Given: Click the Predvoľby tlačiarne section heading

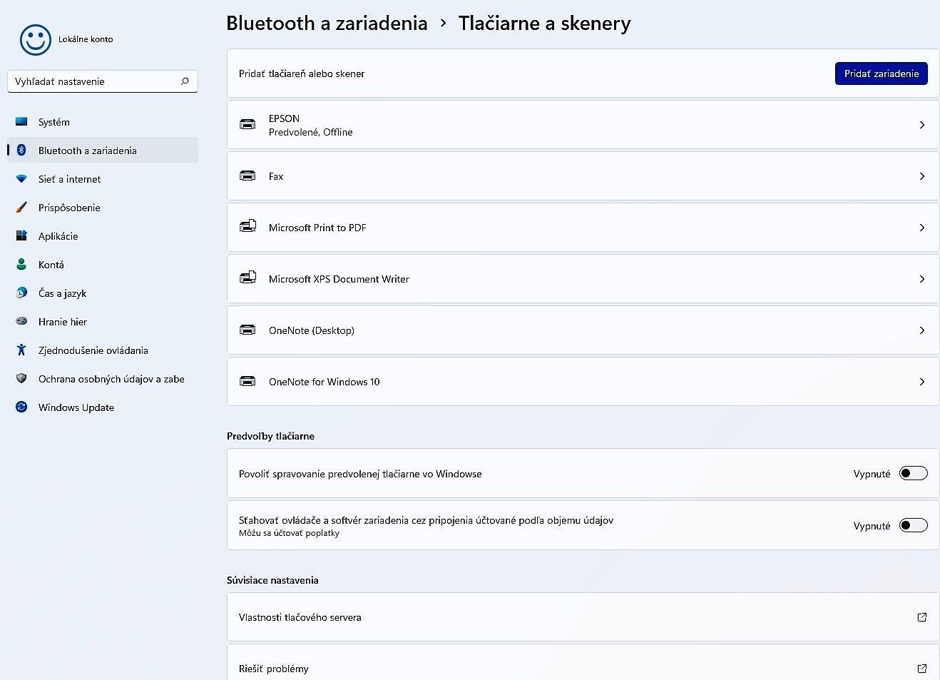Looking at the screenshot, I should click(x=270, y=436).
